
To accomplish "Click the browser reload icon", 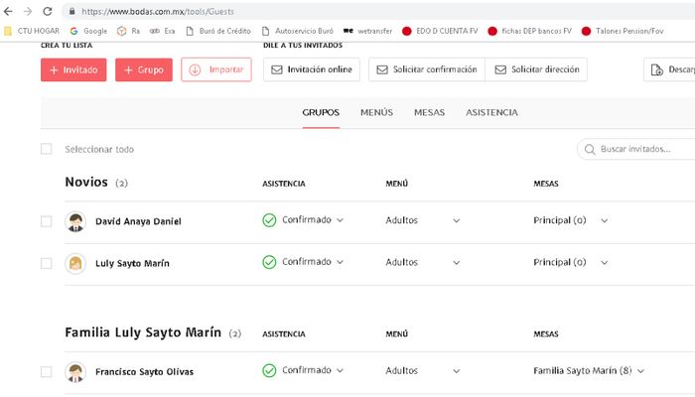I will (x=48, y=11).
